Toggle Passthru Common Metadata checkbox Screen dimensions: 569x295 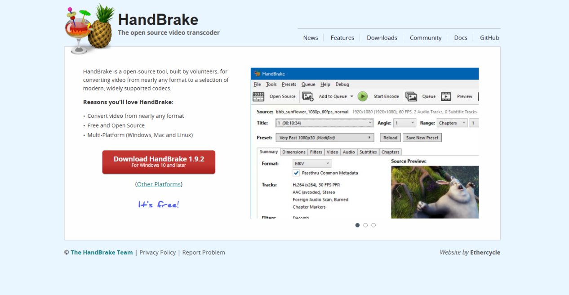296,173
